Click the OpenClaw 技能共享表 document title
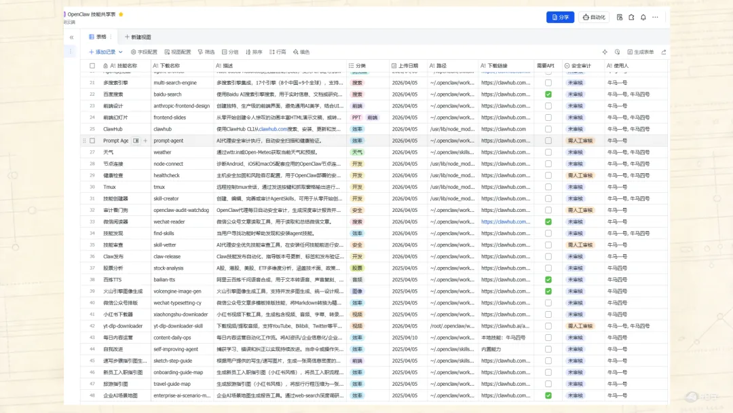733x413 pixels. 92,14
